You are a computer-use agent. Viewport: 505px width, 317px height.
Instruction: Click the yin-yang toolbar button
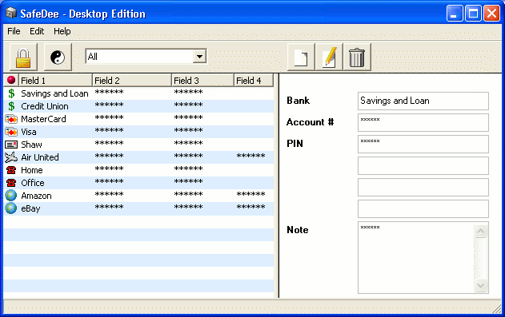click(x=58, y=57)
